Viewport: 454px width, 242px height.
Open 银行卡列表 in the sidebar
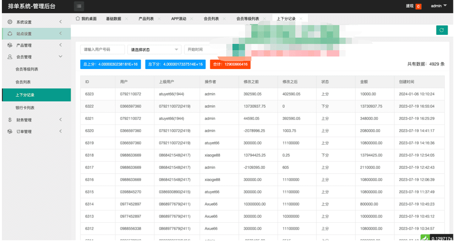25,108
